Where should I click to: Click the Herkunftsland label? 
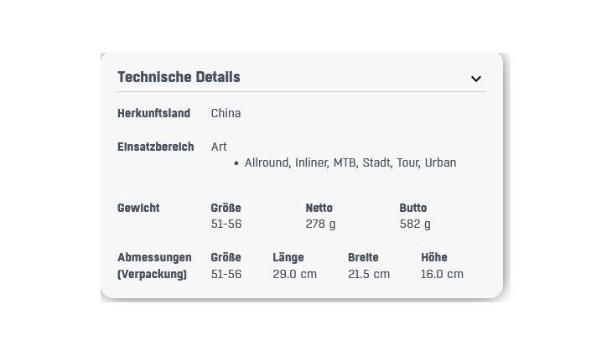click(x=153, y=113)
